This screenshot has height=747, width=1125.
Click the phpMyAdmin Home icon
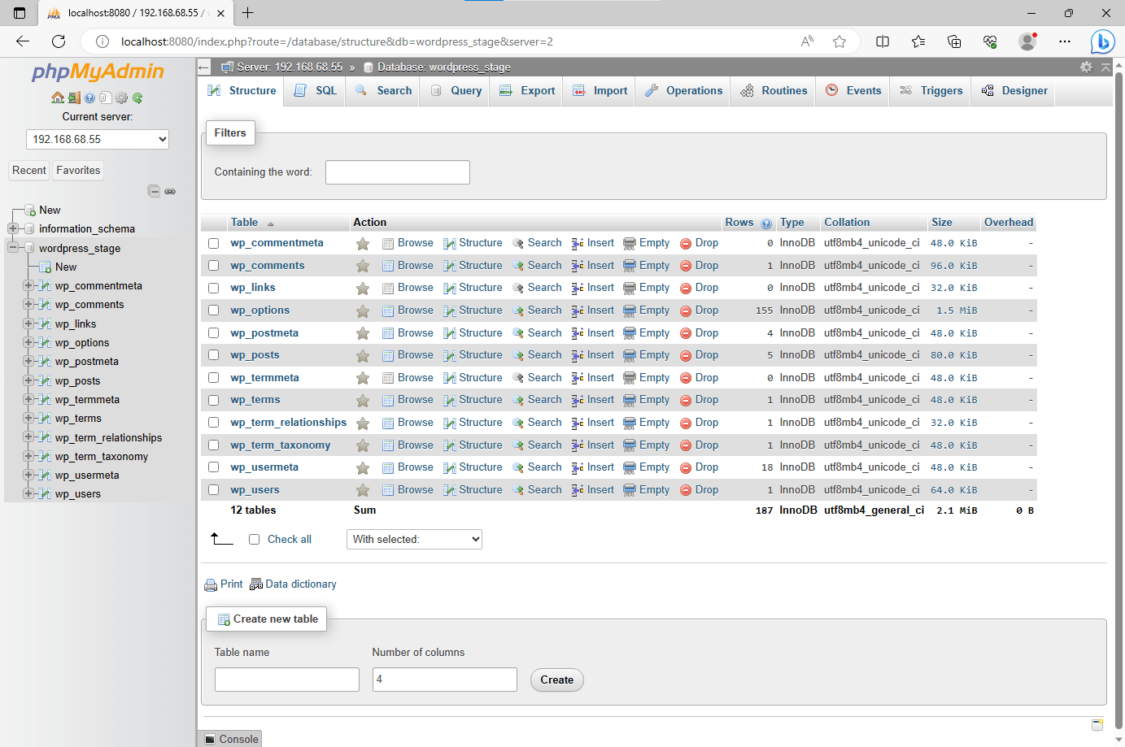(x=57, y=98)
